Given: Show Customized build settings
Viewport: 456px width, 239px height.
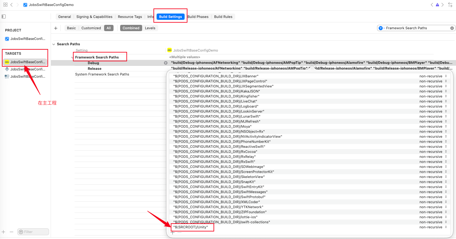Looking at the screenshot, I should point(91,28).
